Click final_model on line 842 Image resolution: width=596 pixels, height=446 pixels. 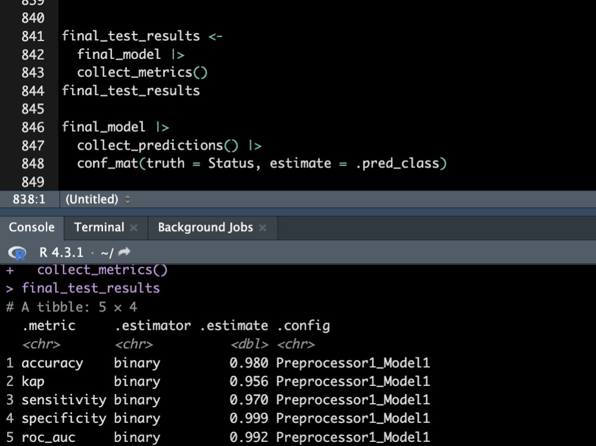pyautogui.click(x=119, y=54)
